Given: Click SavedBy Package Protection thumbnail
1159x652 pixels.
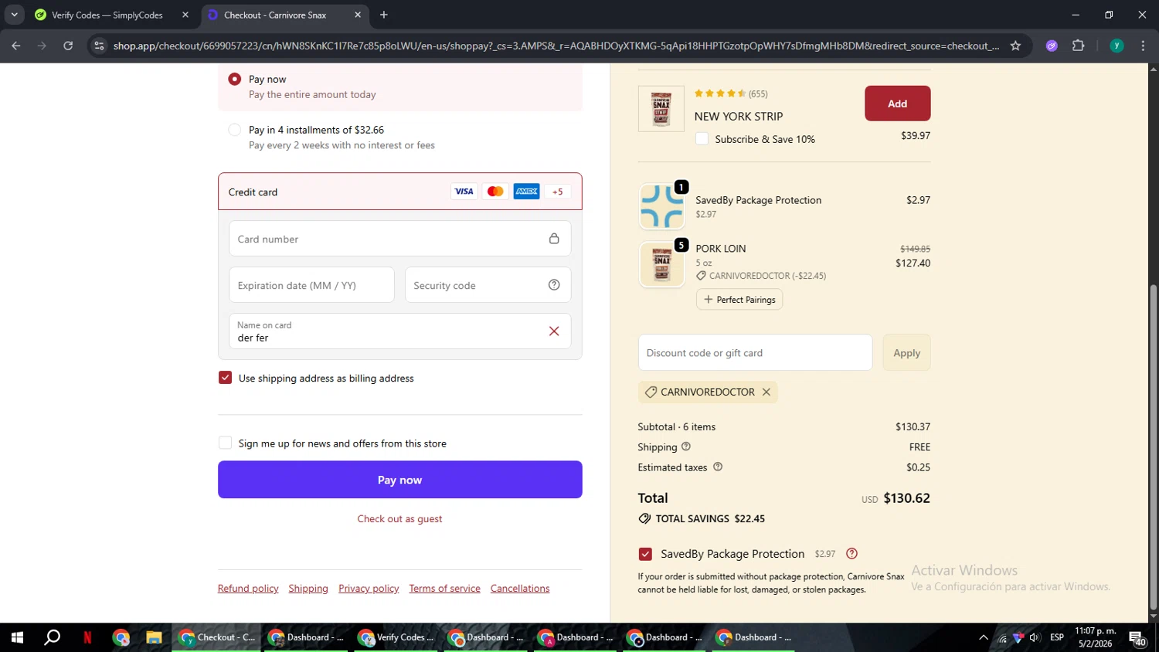Looking at the screenshot, I should pyautogui.click(x=661, y=206).
